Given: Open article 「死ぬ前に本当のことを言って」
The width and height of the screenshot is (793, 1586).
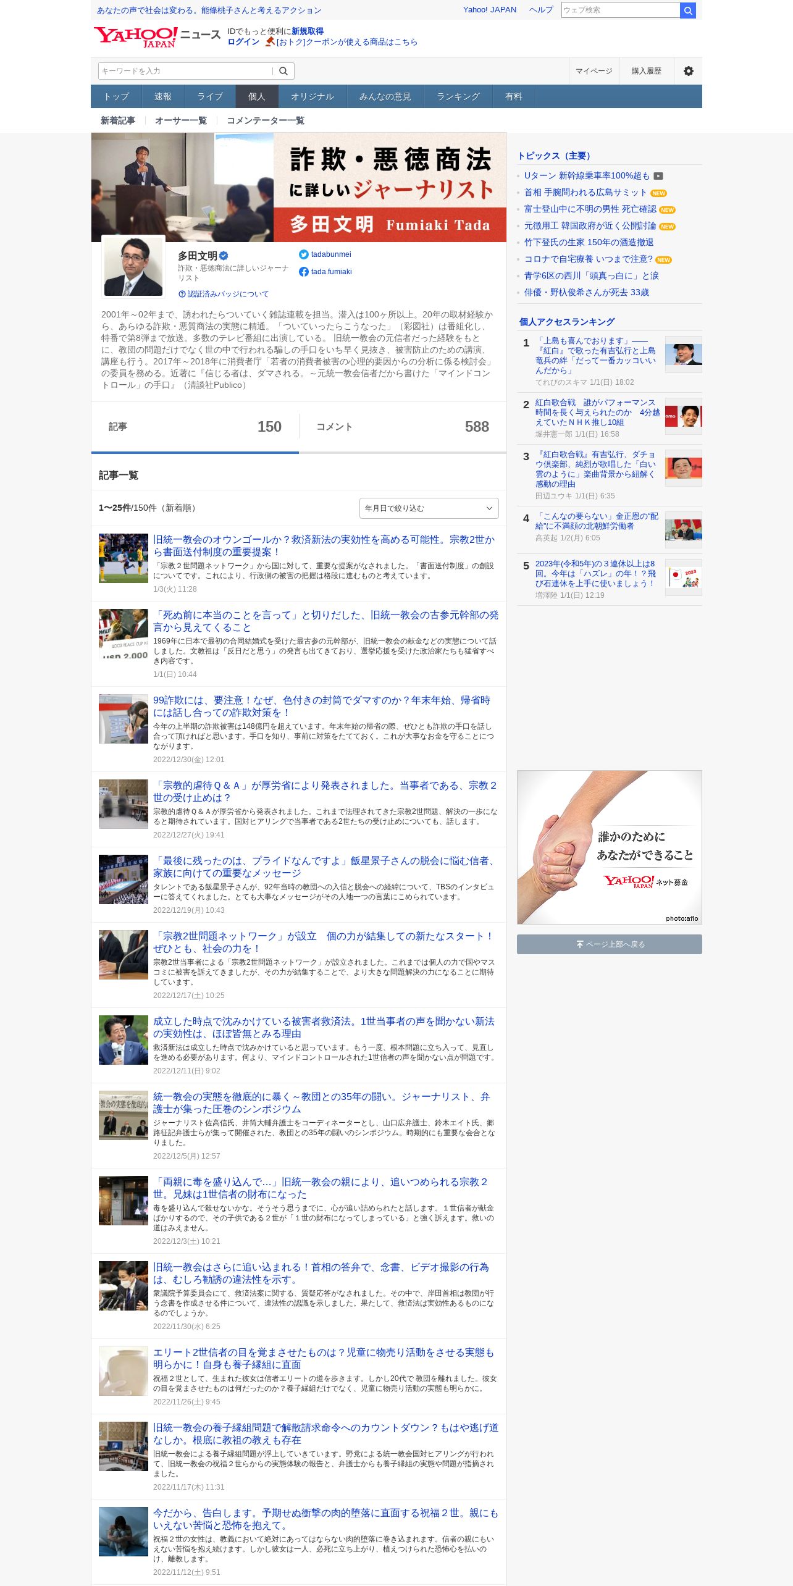Looking at the screenshot, I should pyautogui.click(x=326, y=621).
